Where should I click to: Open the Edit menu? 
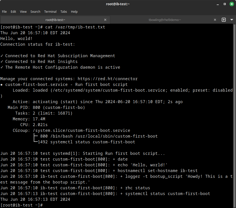tap(13, 11)
